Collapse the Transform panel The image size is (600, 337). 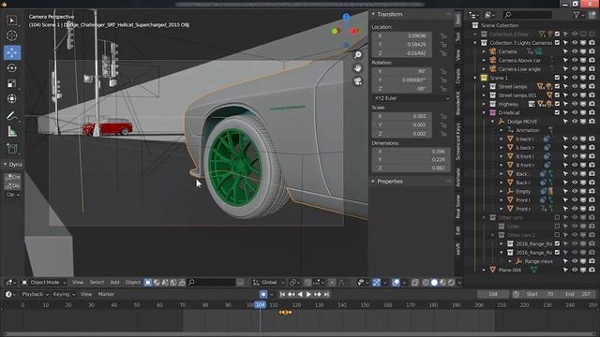(x=373, y=15)
